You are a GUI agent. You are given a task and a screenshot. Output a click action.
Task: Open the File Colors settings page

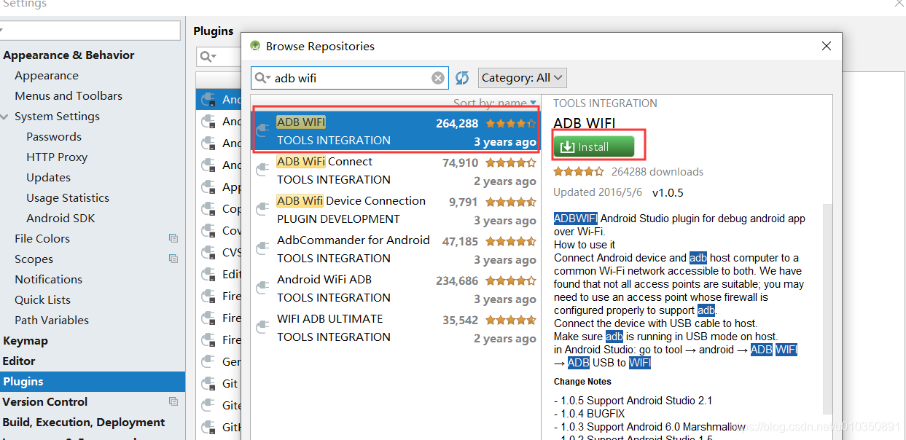tap(42, 238)
